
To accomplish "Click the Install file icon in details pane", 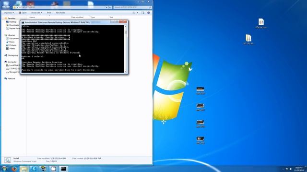I will pyautogui.click(x=8, y=160).
